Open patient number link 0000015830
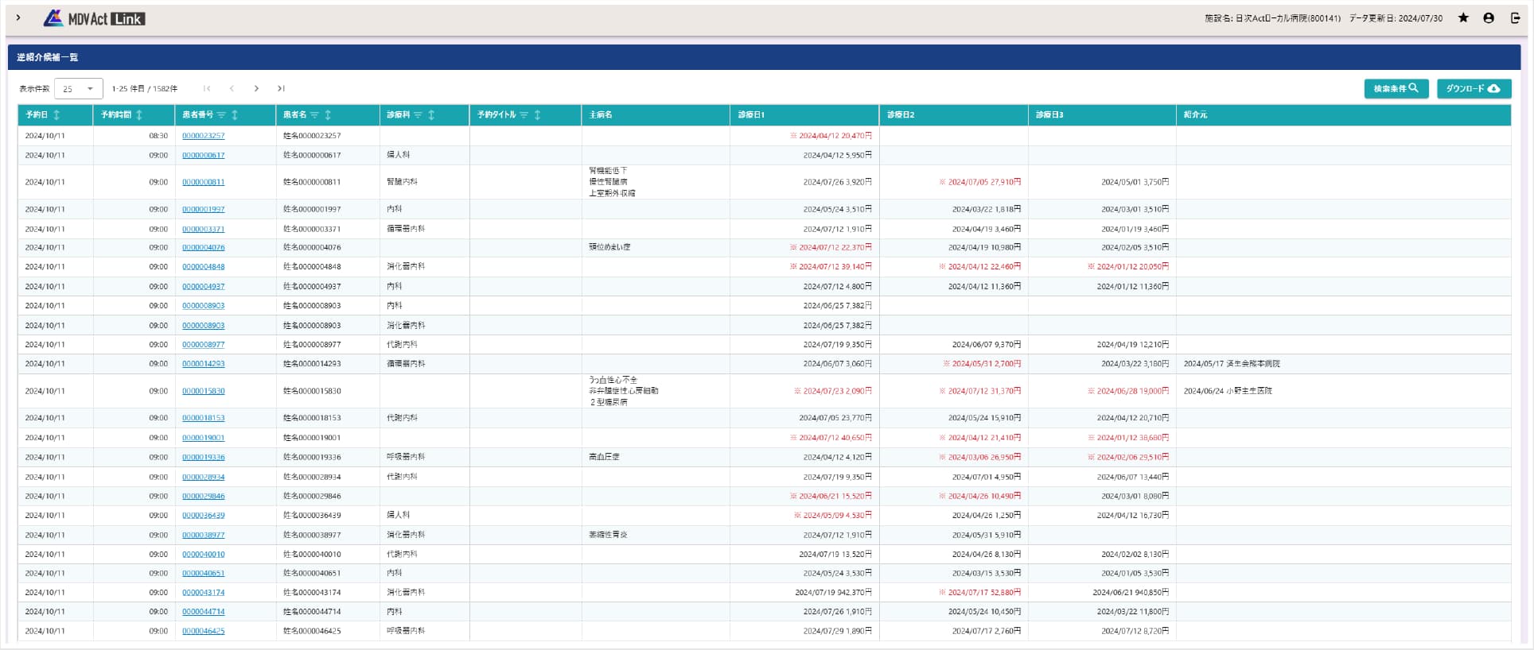This screenshot has height=650, width=1534. point(203,391)
